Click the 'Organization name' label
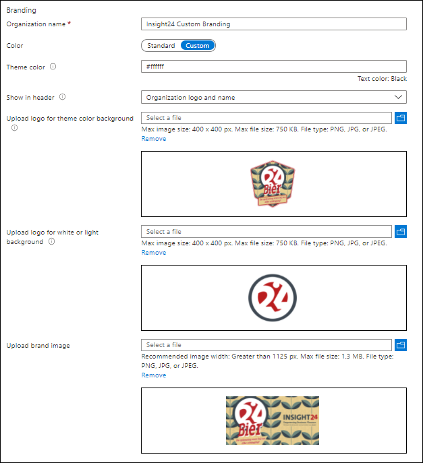The height and width of the screenshot is (463, 423). click(x=36, y=24)
